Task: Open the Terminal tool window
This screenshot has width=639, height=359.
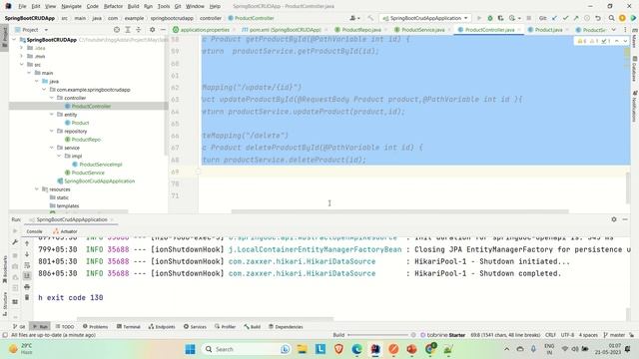Action: click(129, 326)
